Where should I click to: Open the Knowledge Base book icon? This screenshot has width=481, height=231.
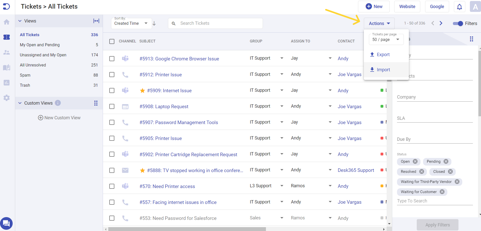pyautogui.click(x=7, y=67)
